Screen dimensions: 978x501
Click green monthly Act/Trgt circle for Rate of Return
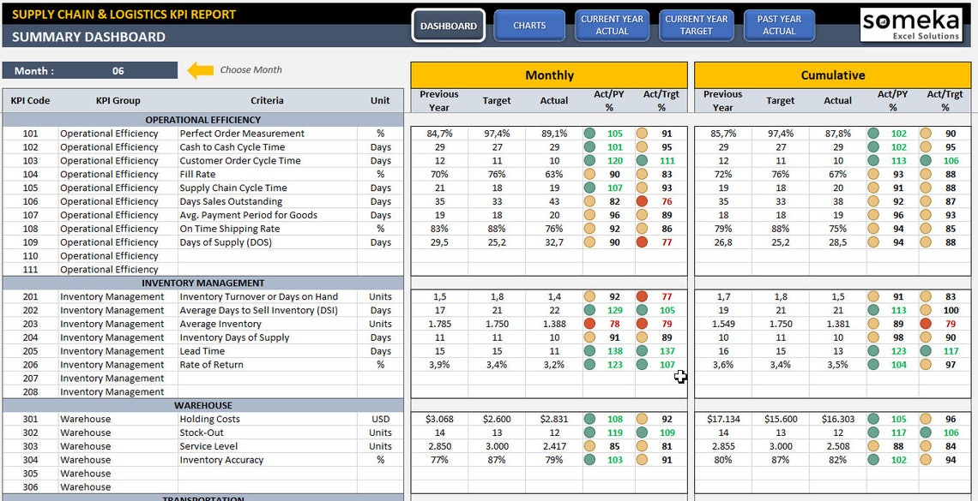[642, 365]
